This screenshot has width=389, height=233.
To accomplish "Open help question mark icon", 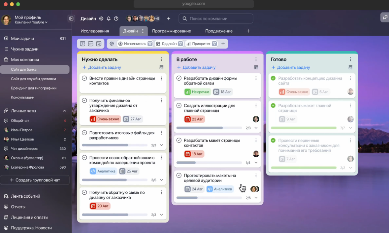I will coord(116,19).
